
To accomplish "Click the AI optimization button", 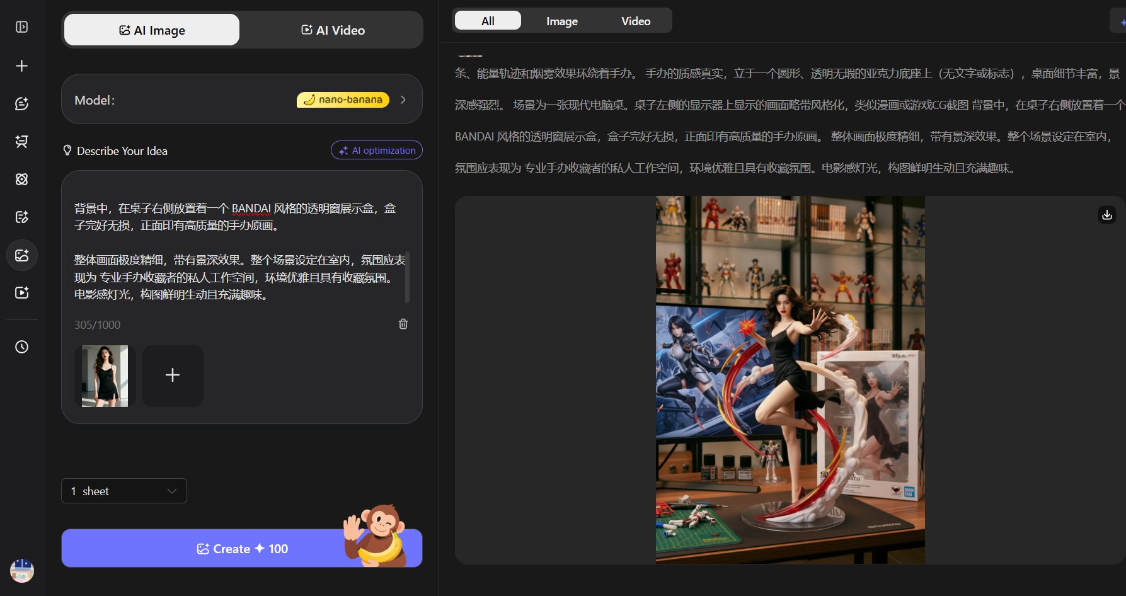I will pos(377,151).
